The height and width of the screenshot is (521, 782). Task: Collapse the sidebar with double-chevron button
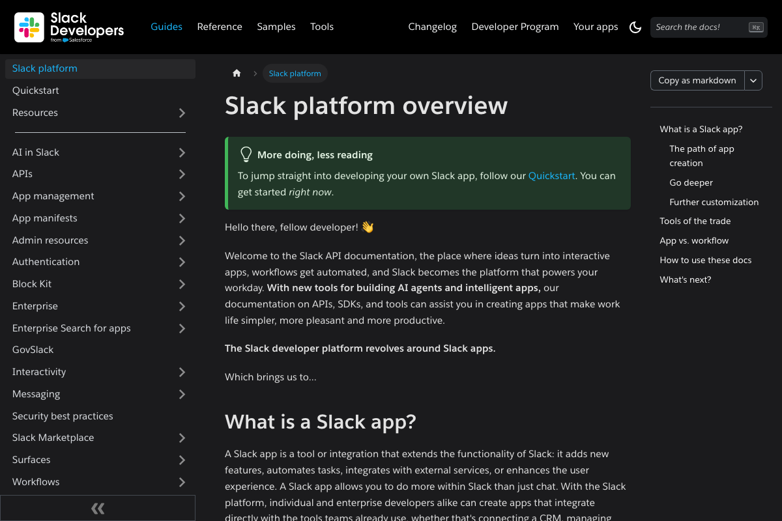(98, 508)
